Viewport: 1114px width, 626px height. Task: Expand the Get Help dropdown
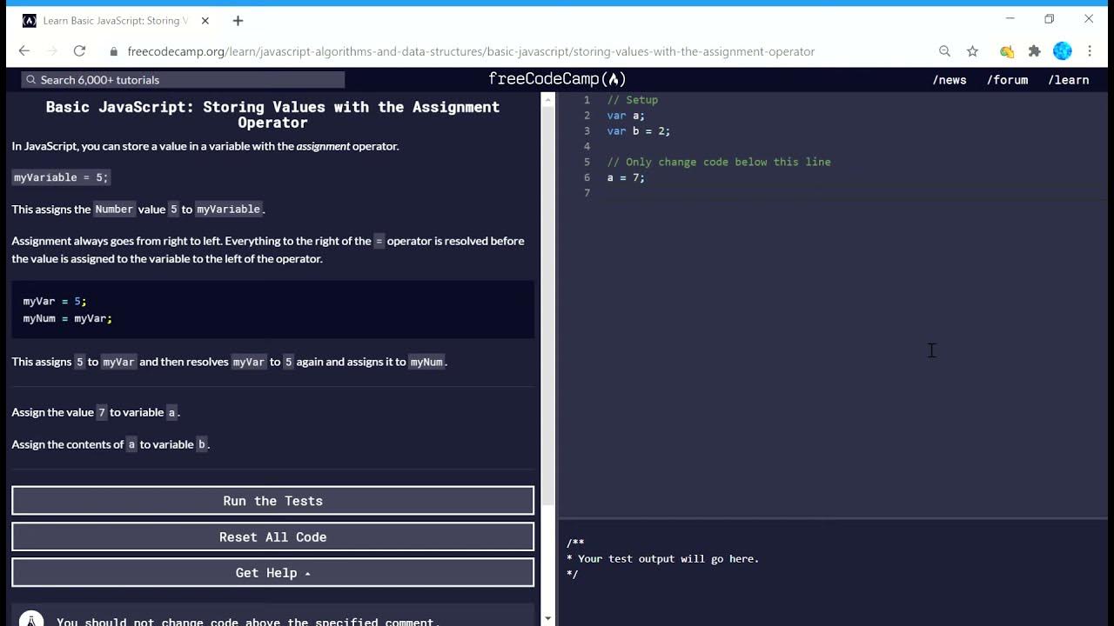pos(272,572)
